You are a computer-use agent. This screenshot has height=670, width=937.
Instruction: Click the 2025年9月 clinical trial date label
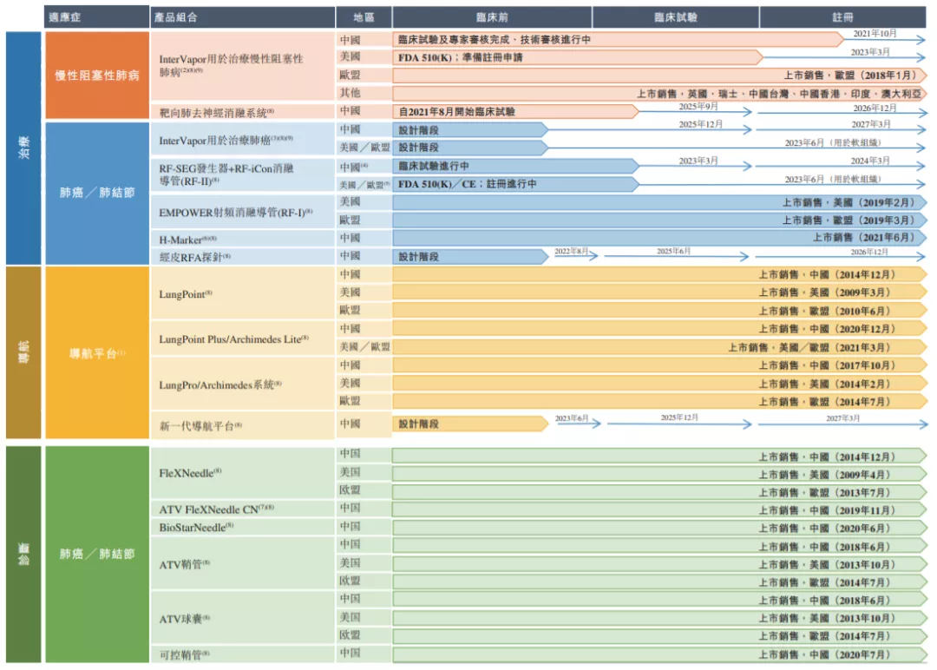point(698,107)
